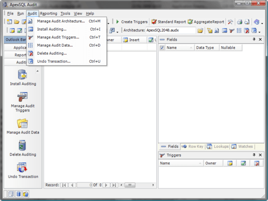This screenshot has height=201, width=268.
Task: Click Undo Transaction icon in Outlook Bar
Action: pos(22,167)
